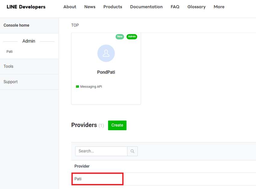Open Pati under Admin in sidebar
The image size is (256, 189).
pos(9,52)
